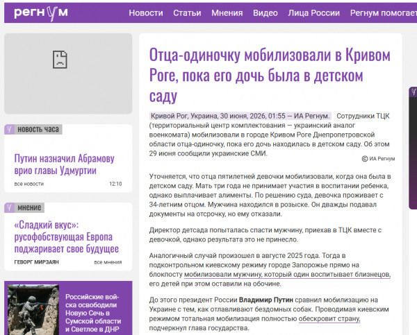Image resolution: width=417 pixels, height=335 pixels.
Task: Open the dark purple widget at the right edge
Action: click(413, 148)
